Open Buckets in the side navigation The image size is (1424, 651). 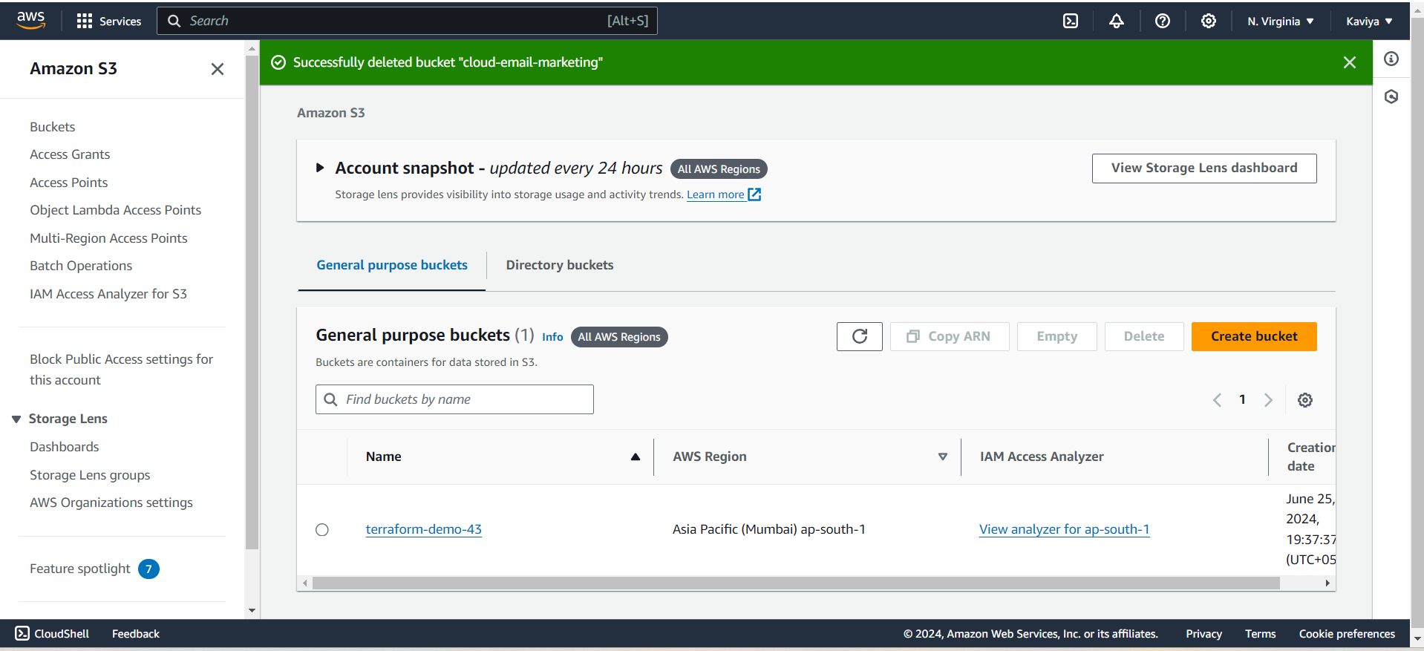coord(53,127)
